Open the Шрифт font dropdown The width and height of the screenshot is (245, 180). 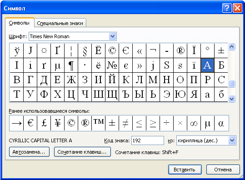pos(113,36)
